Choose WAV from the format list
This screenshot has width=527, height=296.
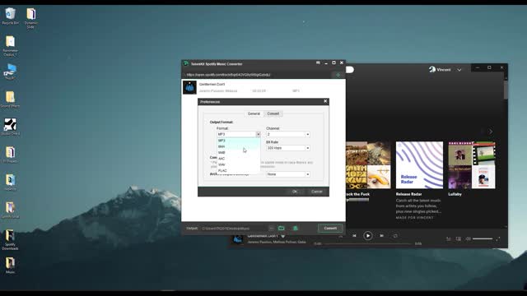click(x=238, y=164)
